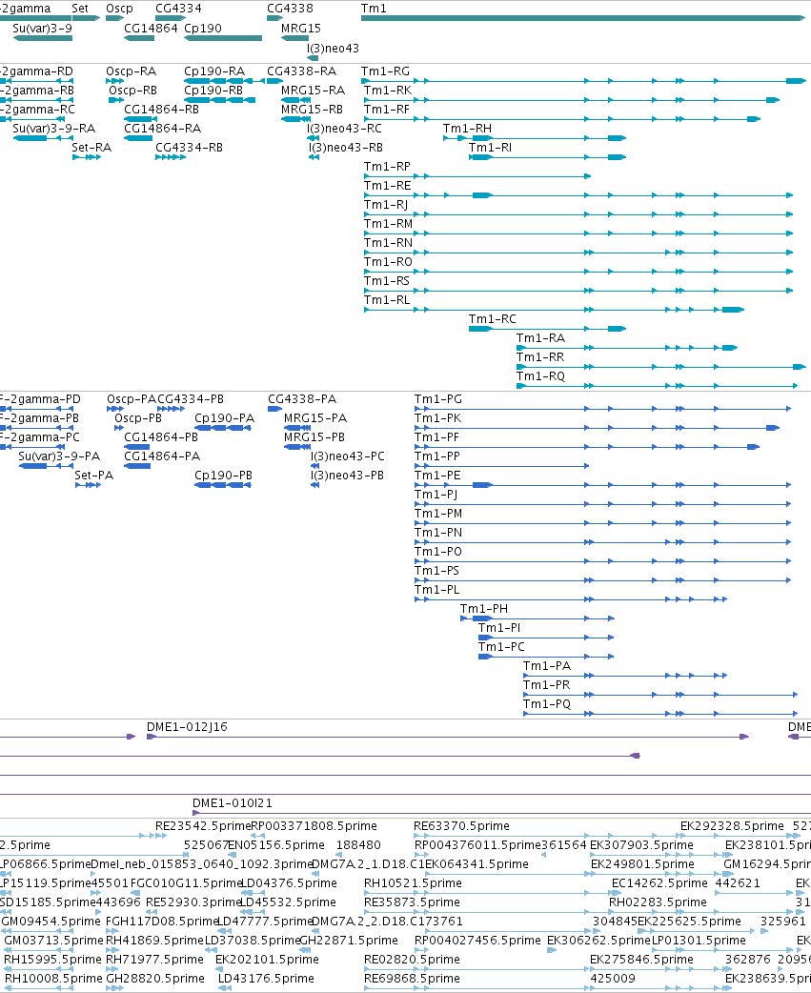
Task: Open EST label RH10521.5prime
Action: pos(412,882)
